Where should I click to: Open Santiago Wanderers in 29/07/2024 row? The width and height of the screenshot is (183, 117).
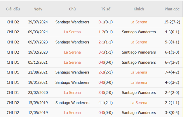72,22
